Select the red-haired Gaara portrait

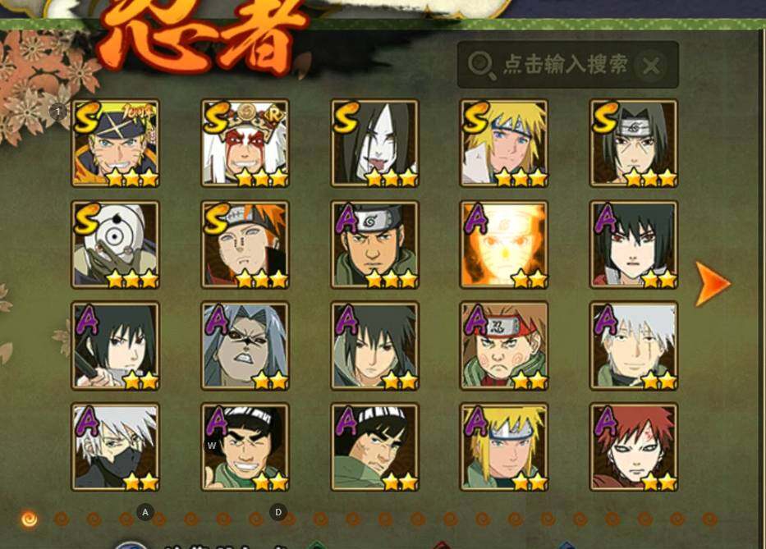click(634, 447)
